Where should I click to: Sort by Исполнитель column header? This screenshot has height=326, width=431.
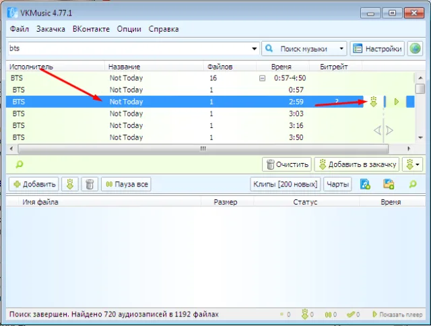[x=55, y=67]
